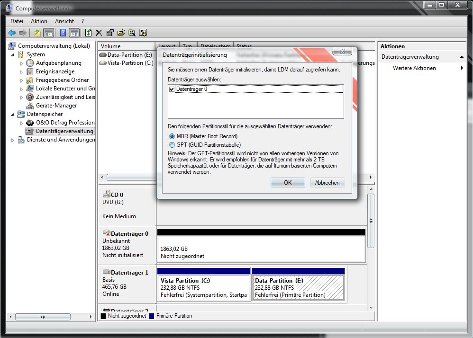This screenshot has width=473, height=338.
Task: Click the Lokale Benutzer icon
Action: coord(29,89)
